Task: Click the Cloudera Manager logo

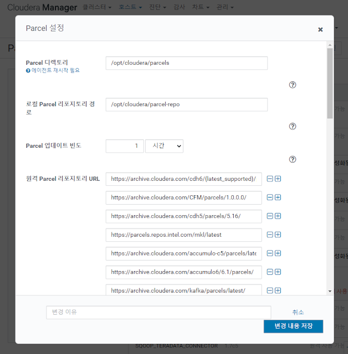Action: 42,7
